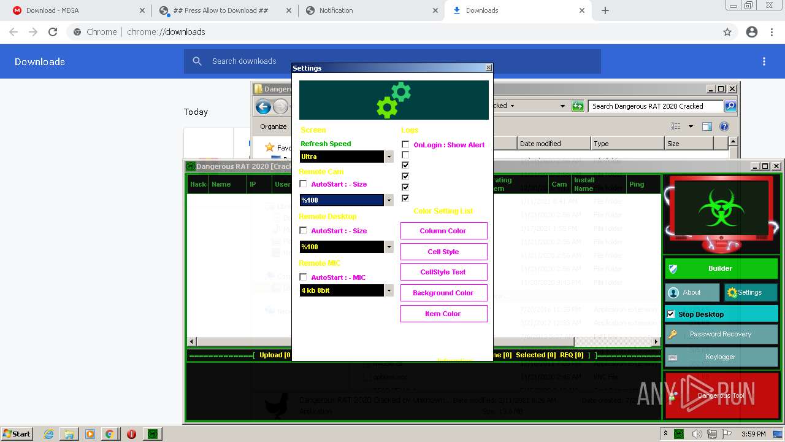785x442 pixels.
Task: Click the biohazard monitor image in RAT window
Action: 721,214
